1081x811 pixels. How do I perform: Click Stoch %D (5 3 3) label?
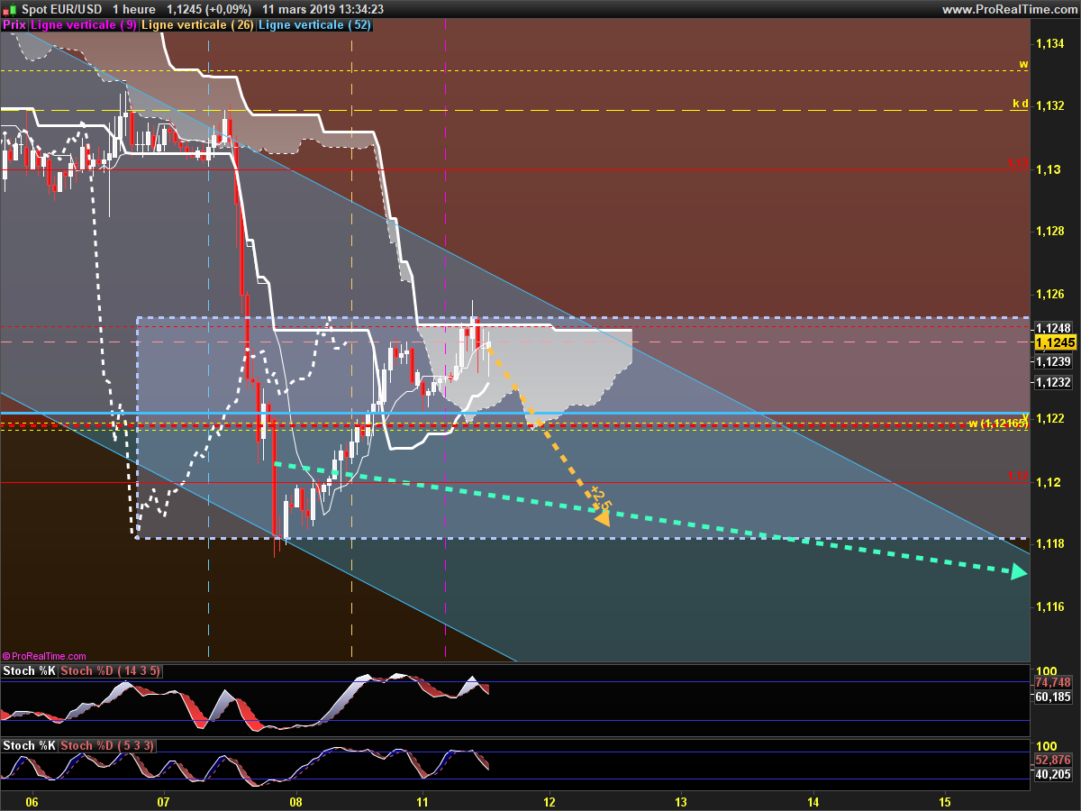click(x=108, y=746)
